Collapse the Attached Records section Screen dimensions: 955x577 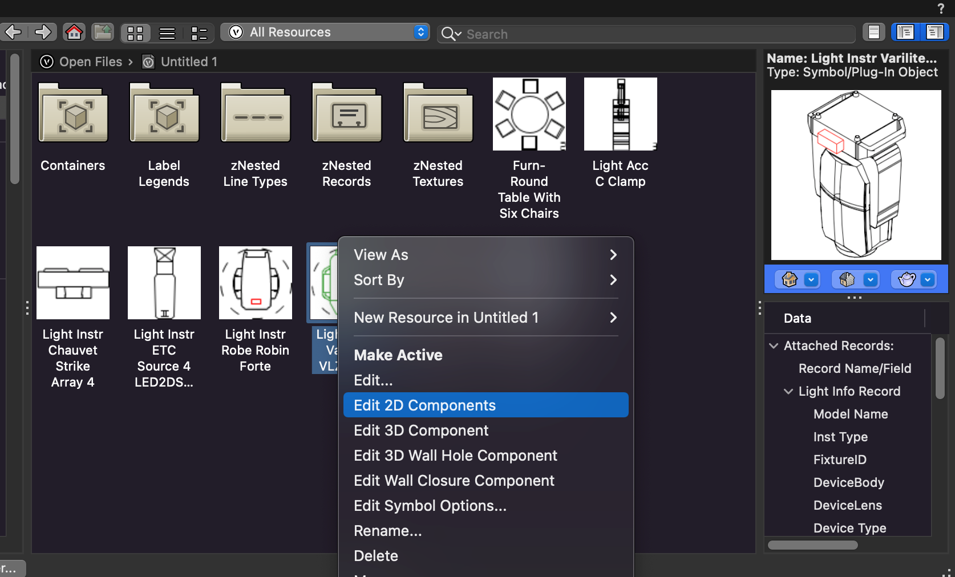tap(774, 346)
